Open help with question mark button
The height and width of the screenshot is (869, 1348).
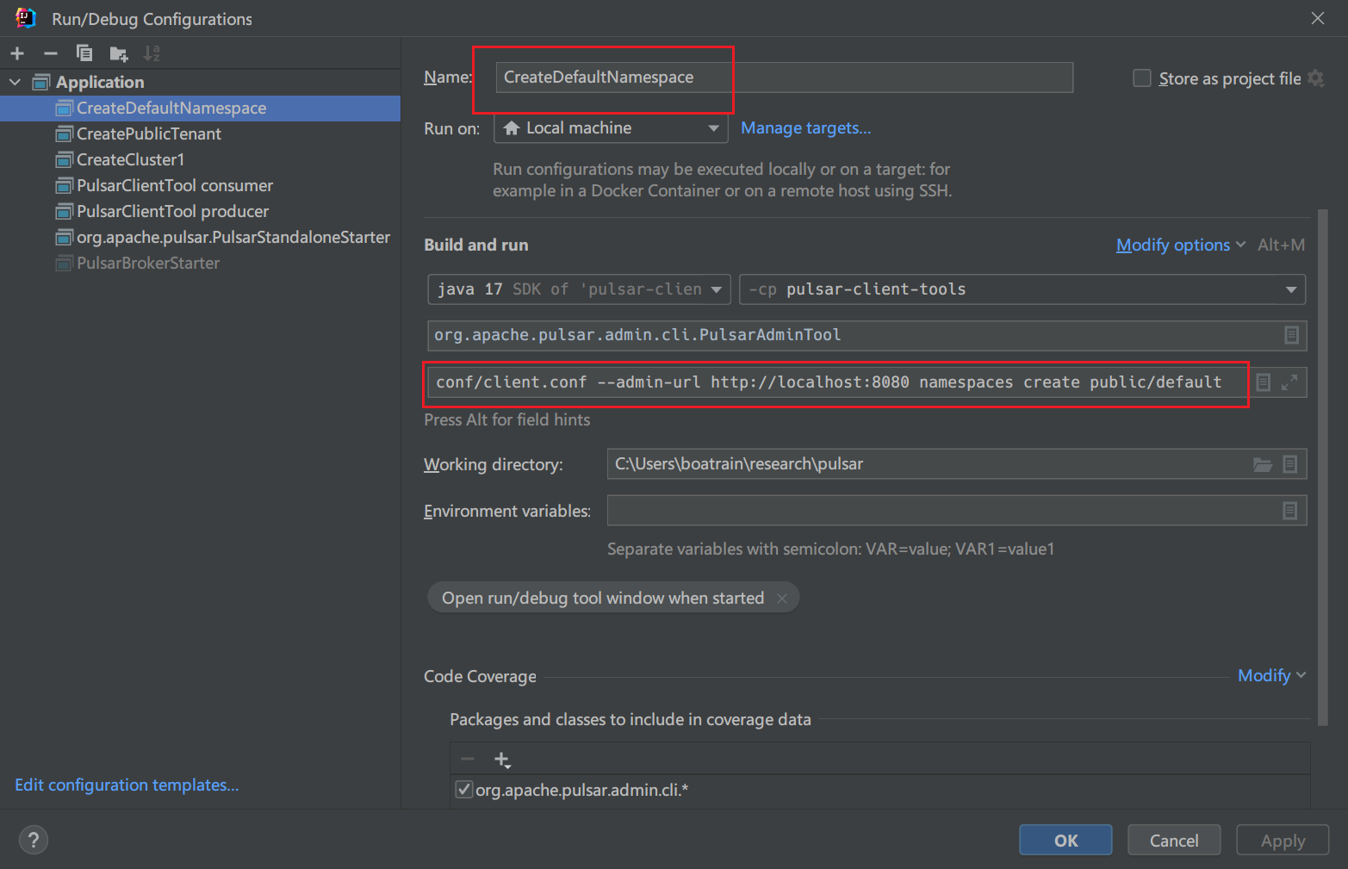coord(34,841)
